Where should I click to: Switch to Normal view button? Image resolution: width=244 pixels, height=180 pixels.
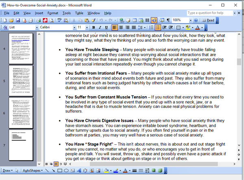tap(46, 164)
